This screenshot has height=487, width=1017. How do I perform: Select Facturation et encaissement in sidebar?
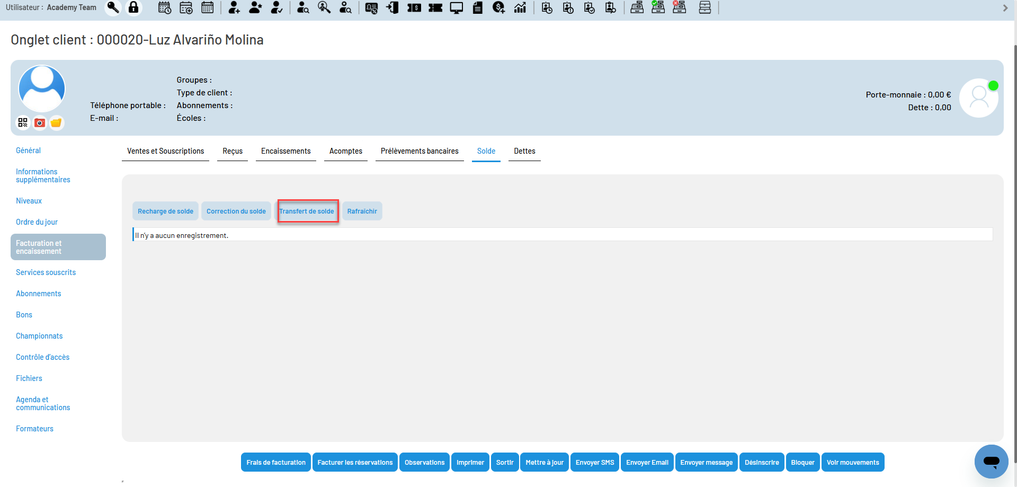click(x=58, y=247)
